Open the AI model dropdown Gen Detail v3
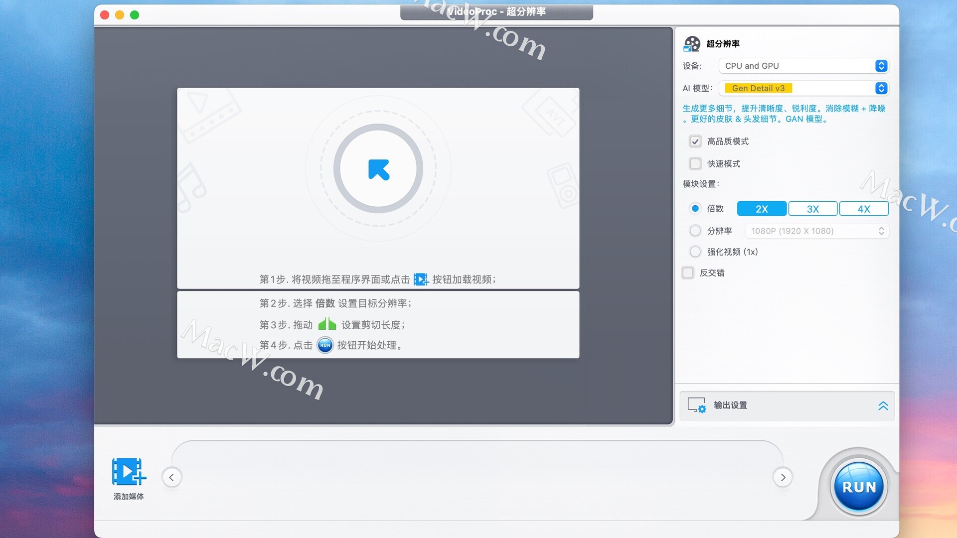The image size is (957, 538). pos(803,88)
